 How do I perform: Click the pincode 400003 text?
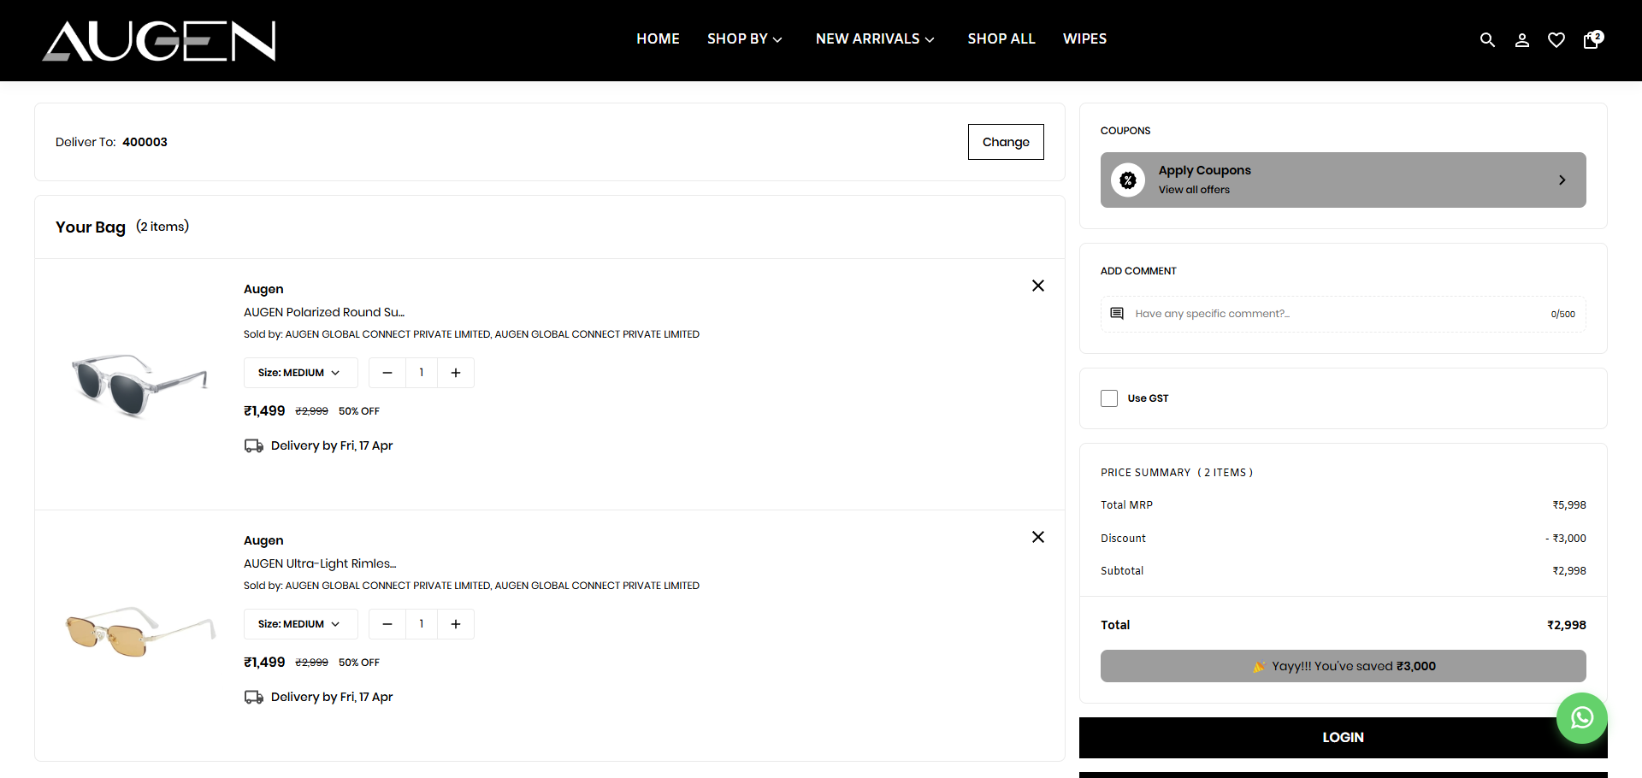(145, 142)
